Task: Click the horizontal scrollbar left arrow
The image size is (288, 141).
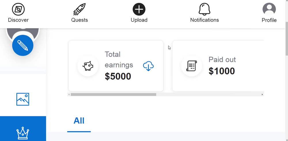Action: coord(69,95)
